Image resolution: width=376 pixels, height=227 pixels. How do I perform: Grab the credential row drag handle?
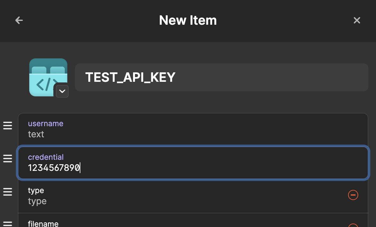(8, 159)
